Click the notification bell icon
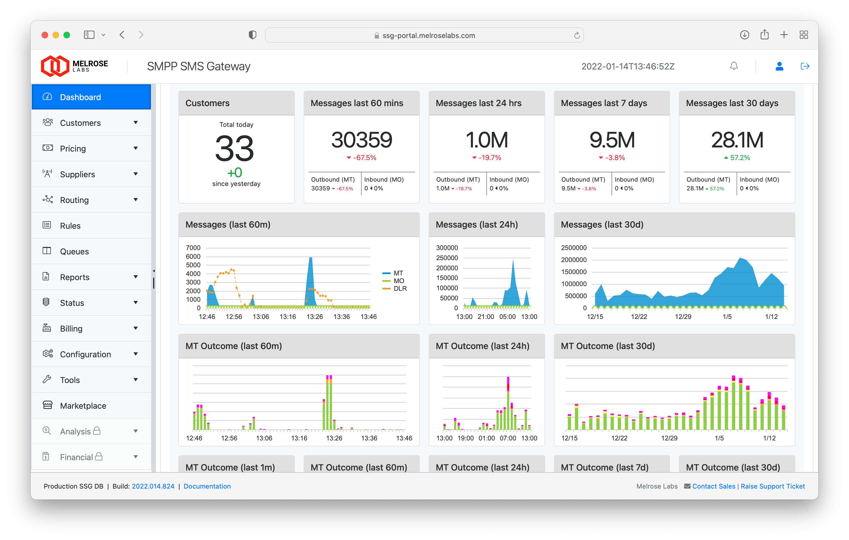The image size is (849, 540). point(734,66)
